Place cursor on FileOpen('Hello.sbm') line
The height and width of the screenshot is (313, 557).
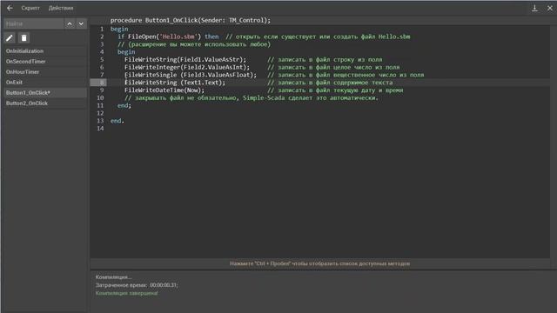coord(264,37)
